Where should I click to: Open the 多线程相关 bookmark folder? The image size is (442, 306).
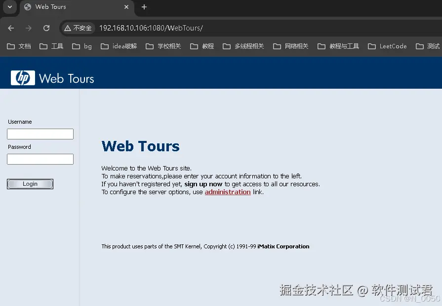(243, 46)
